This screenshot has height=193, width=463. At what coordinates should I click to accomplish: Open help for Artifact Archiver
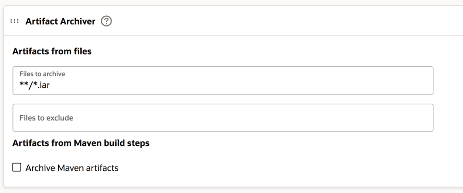(x=107, y=21)
